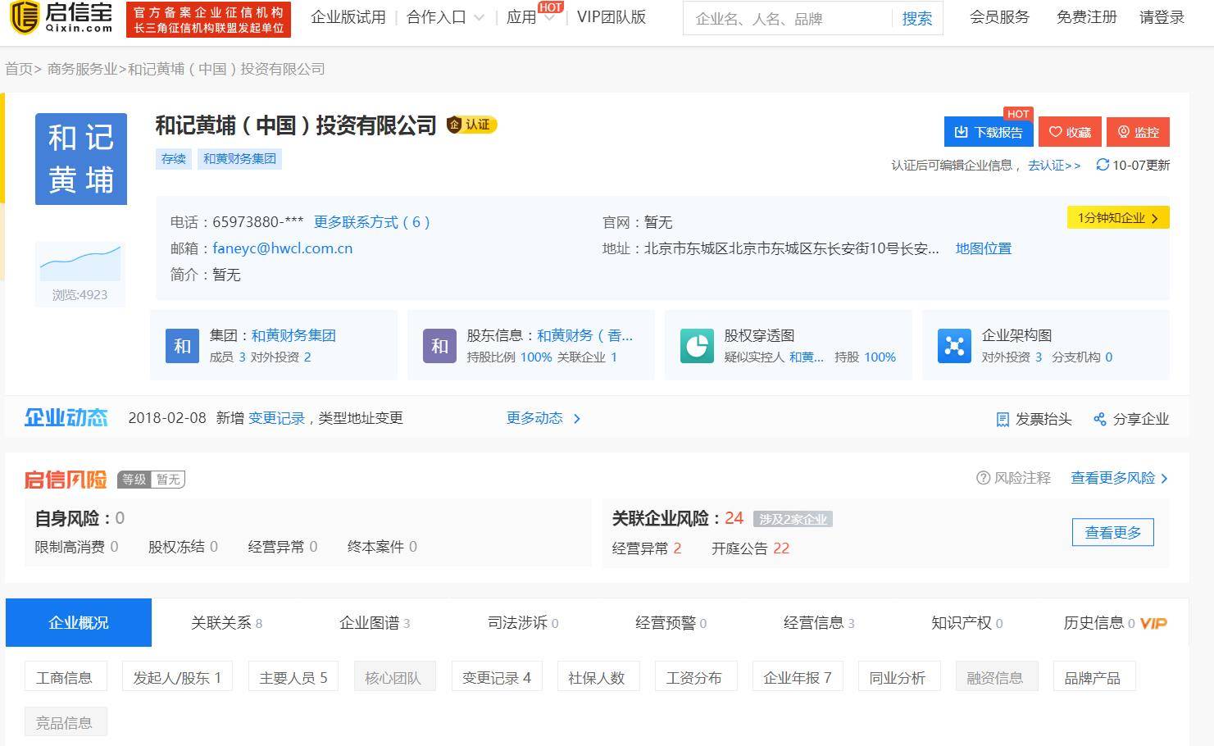Click 经营异常 2 under related enterprise risk
The width and height of the screenshot is (1214, 746).
647,548
